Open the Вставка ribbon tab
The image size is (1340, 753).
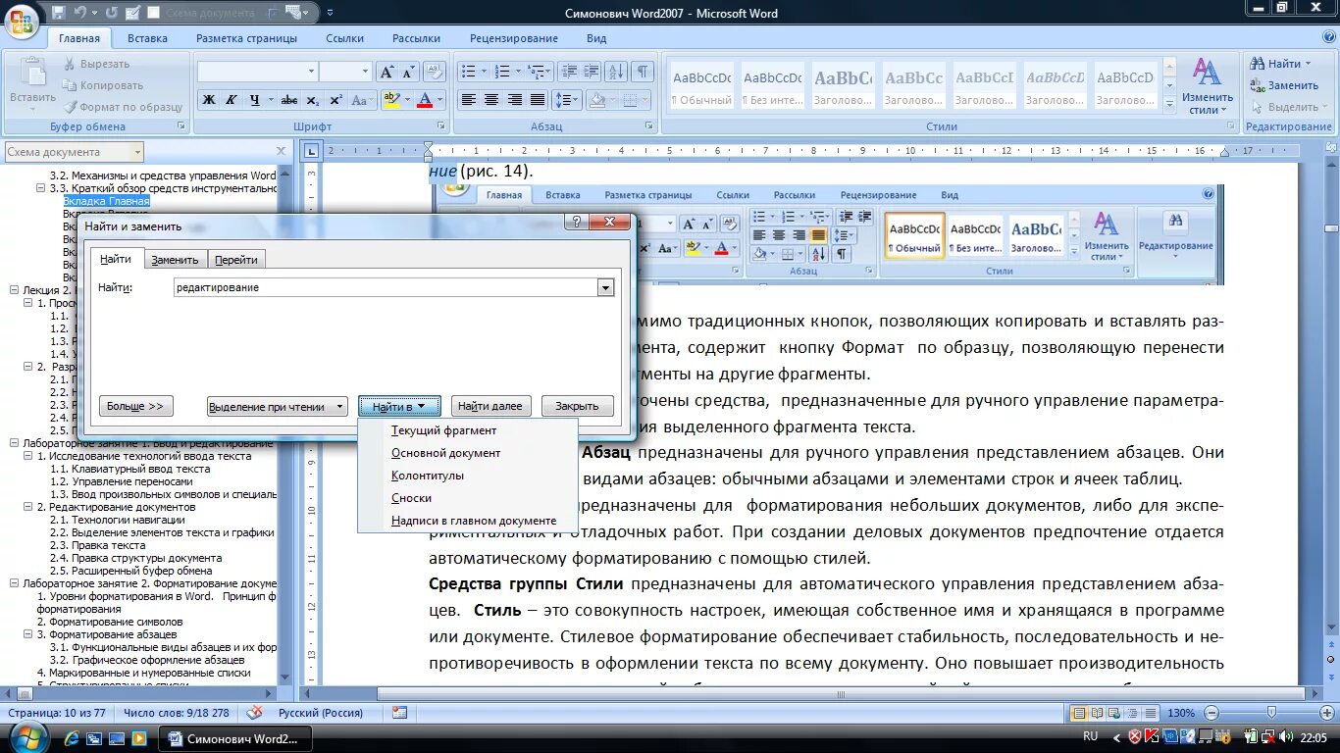coord(147,38)
